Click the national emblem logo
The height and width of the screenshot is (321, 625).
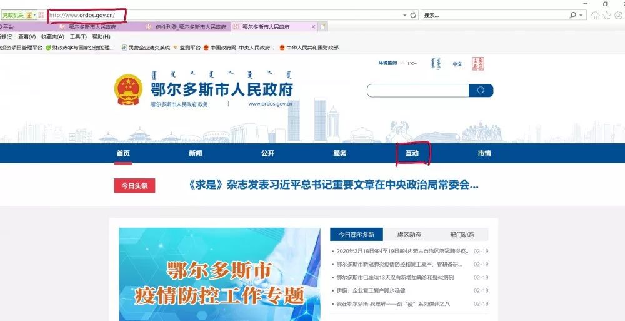click(x=128, y=90)
